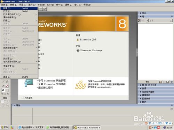Screen dimensions: 174x130
Task: Choose 页面设置 in File menu
Action: click(x=19, y=66)
